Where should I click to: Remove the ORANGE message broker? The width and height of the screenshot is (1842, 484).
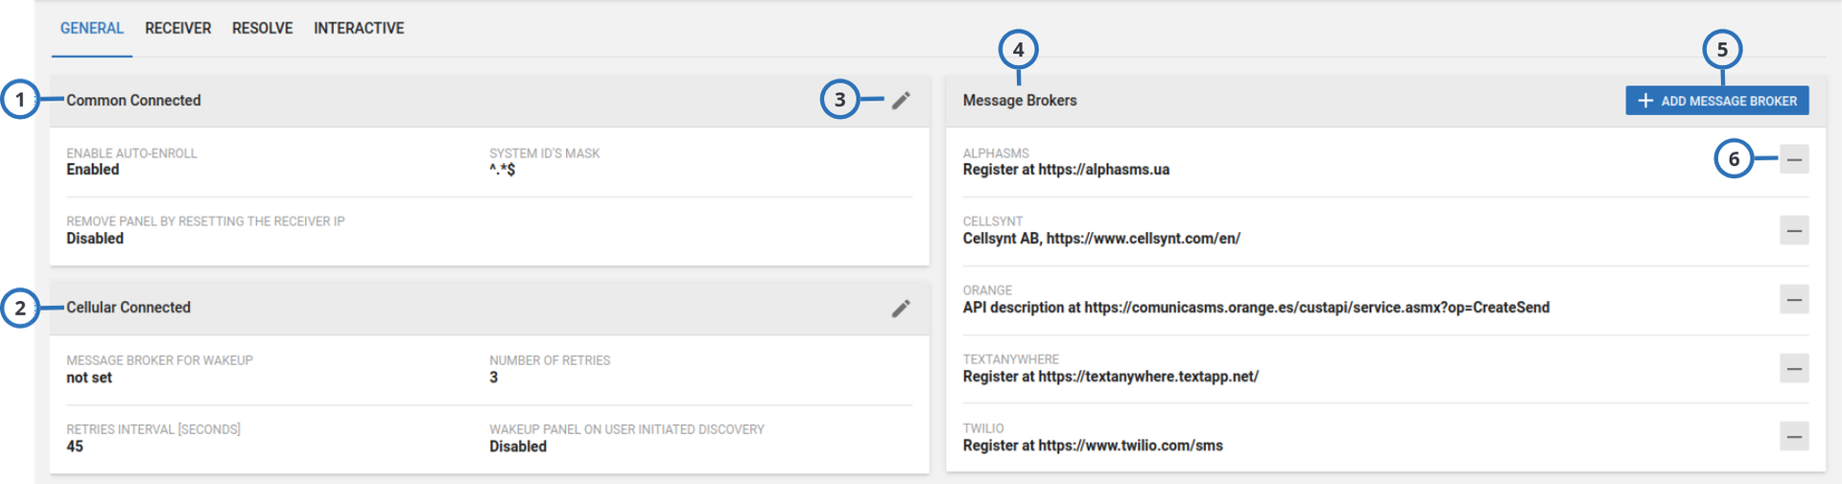pyautogui.click(x=1794, y=300)
